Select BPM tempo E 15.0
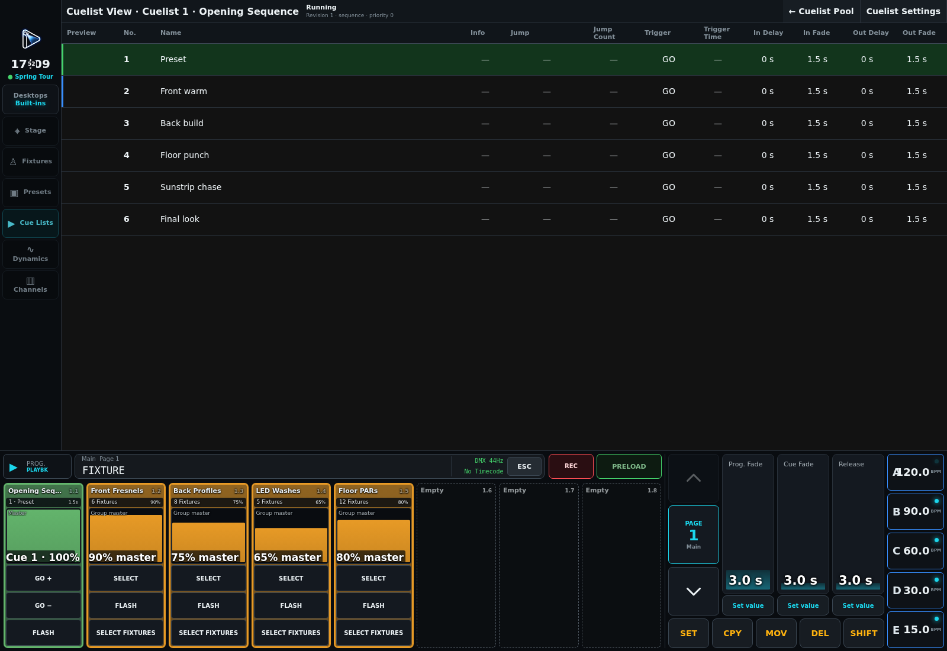Screen dimensions: 947x651 (x=915, y=630)
